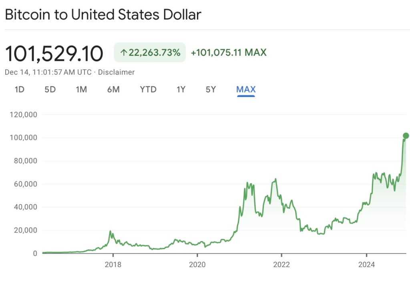Switch to the 5D range tab
The height and width of the screenshot is (282, 410).
tap(50, 89)
